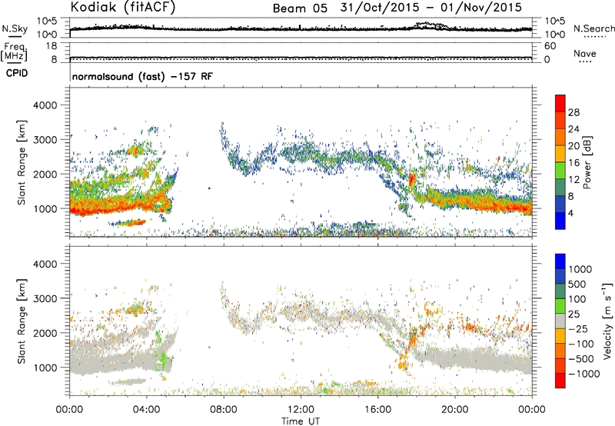The height and width of the screenshot is (426, 615).
Task: Click the "12" tick on Power colorbar
Action: click(x=573, y=180)
